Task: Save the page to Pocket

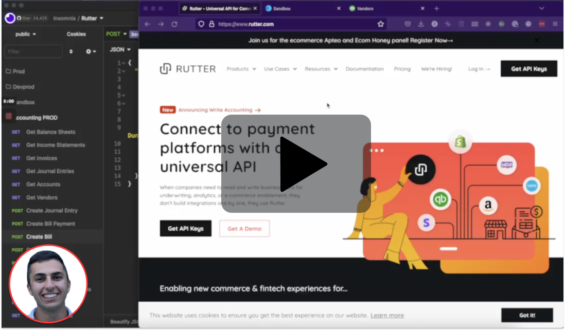Action: (407, 24)
